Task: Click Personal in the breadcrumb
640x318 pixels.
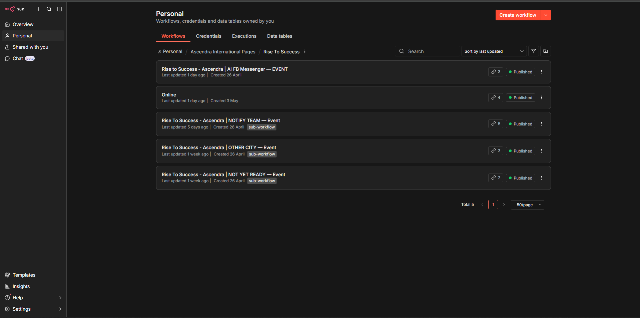Action: coord(170,52)
